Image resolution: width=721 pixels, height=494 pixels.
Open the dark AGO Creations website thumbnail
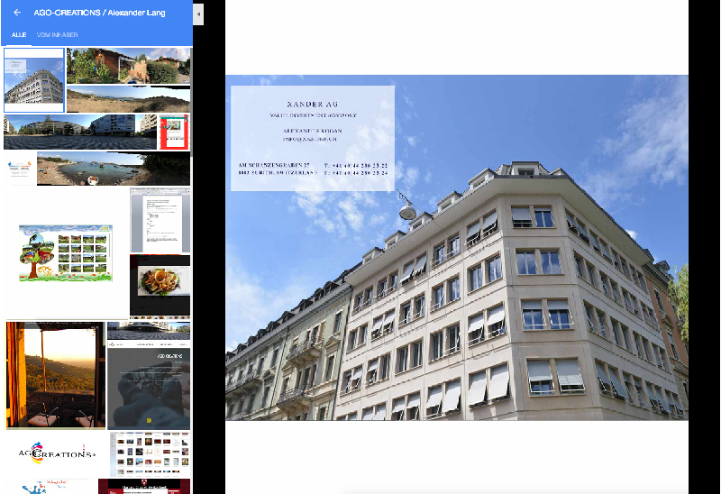click(x=149, y=385)
